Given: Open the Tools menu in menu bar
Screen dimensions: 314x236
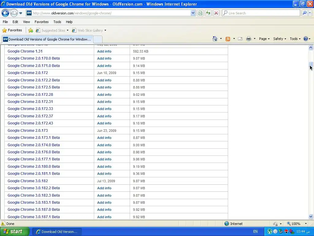Looking at the screenshot, I should click(x=57, y=22).
